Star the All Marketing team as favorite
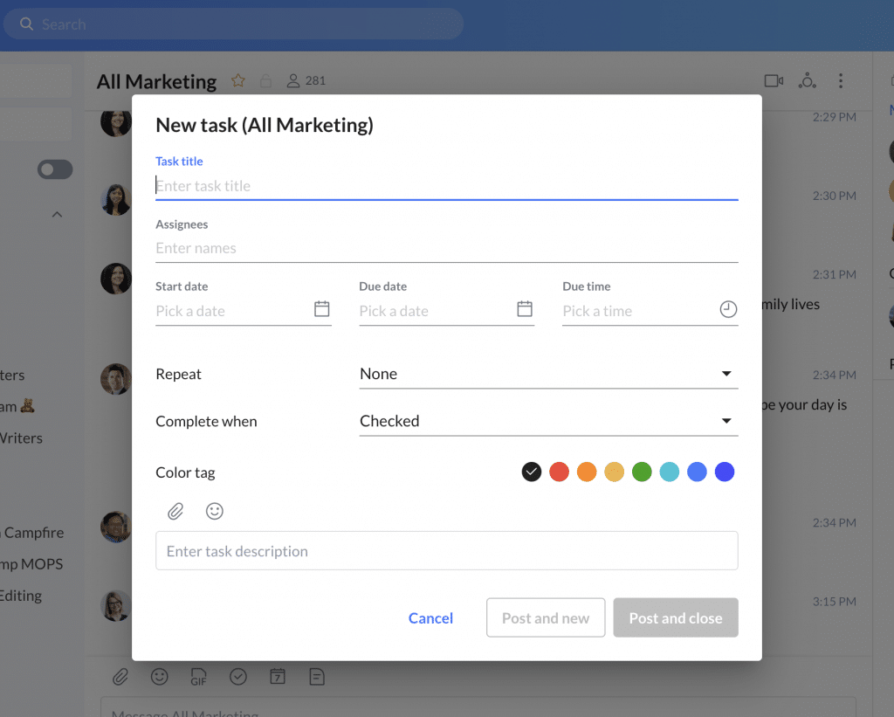This screenshot has width=894, height=717. 238,81
